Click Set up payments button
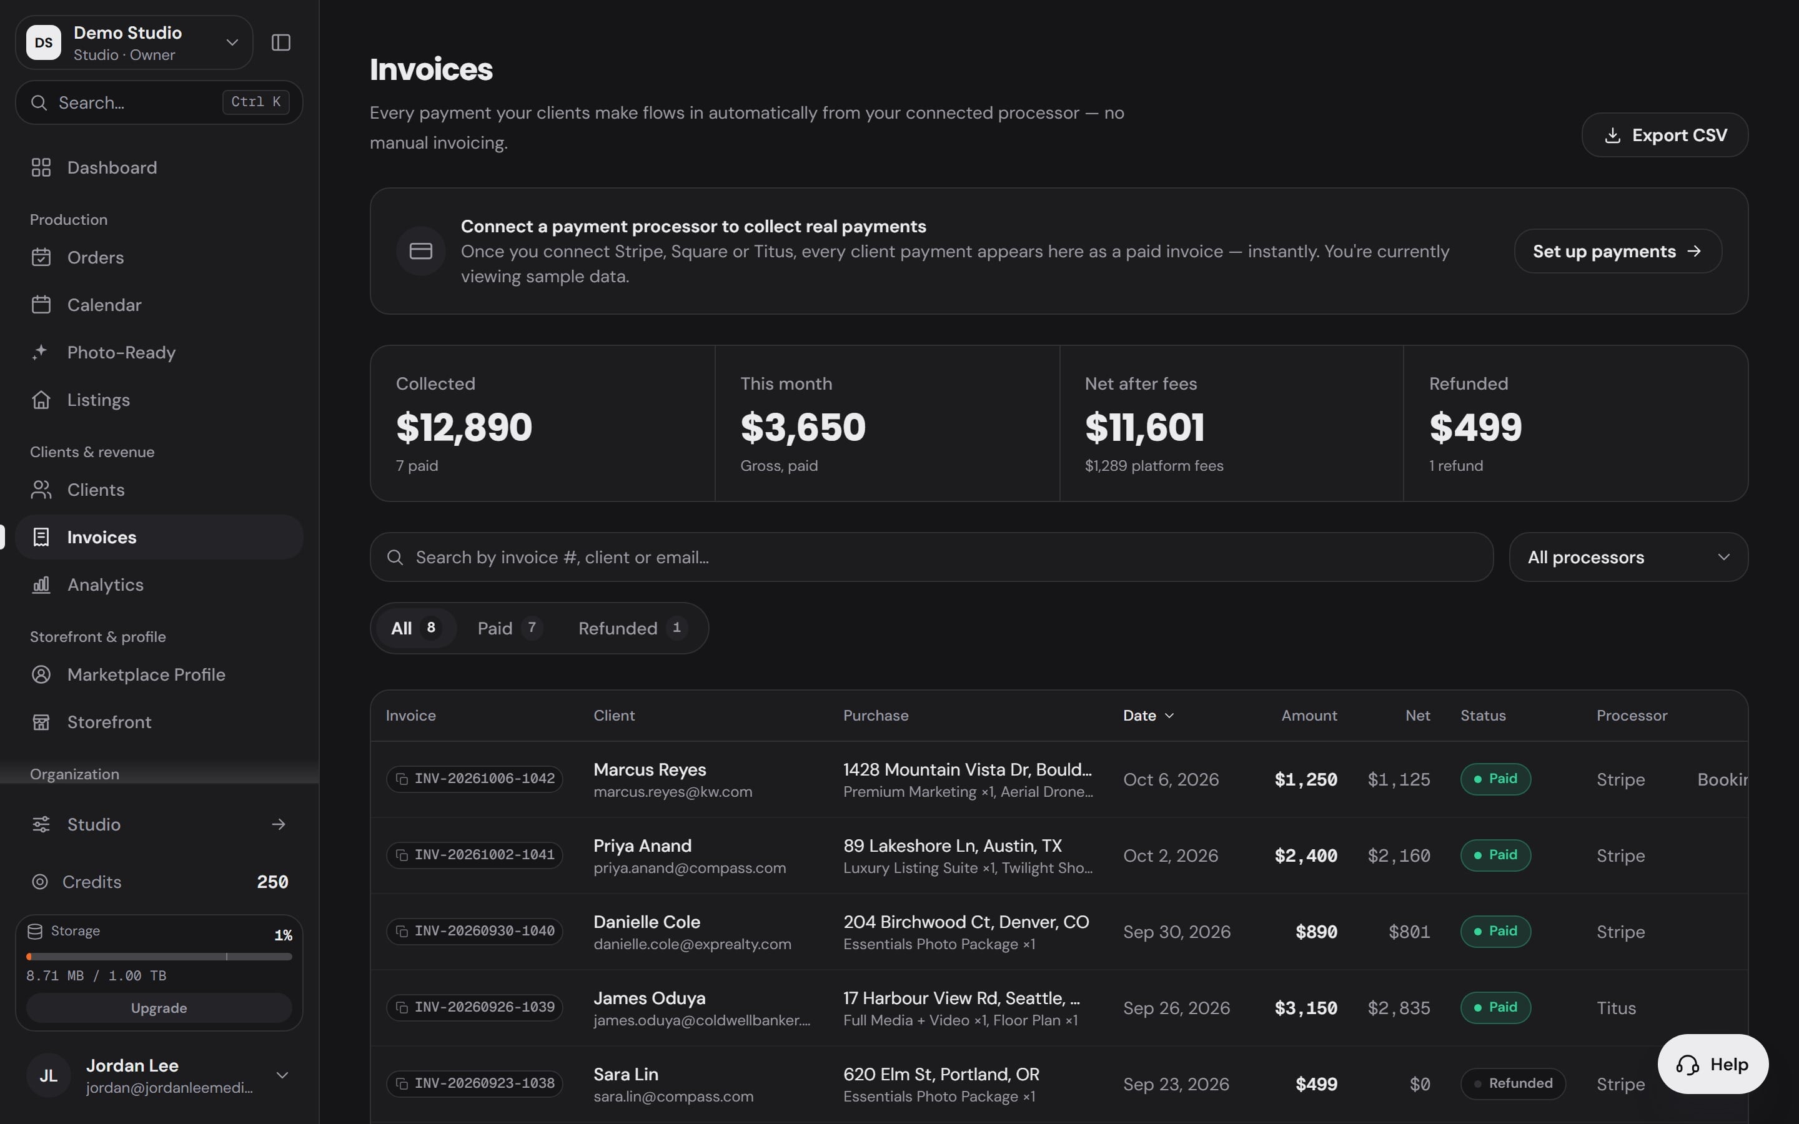 coord(1618,251)
